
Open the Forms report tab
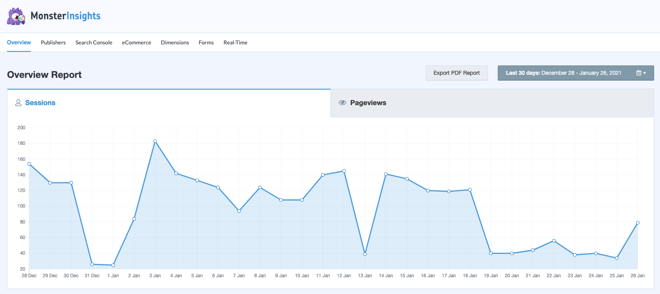(206, 43)
